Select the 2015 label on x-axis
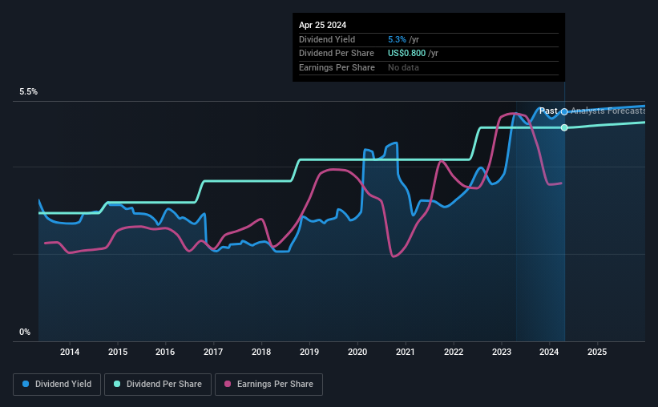 tap(118, 352)
